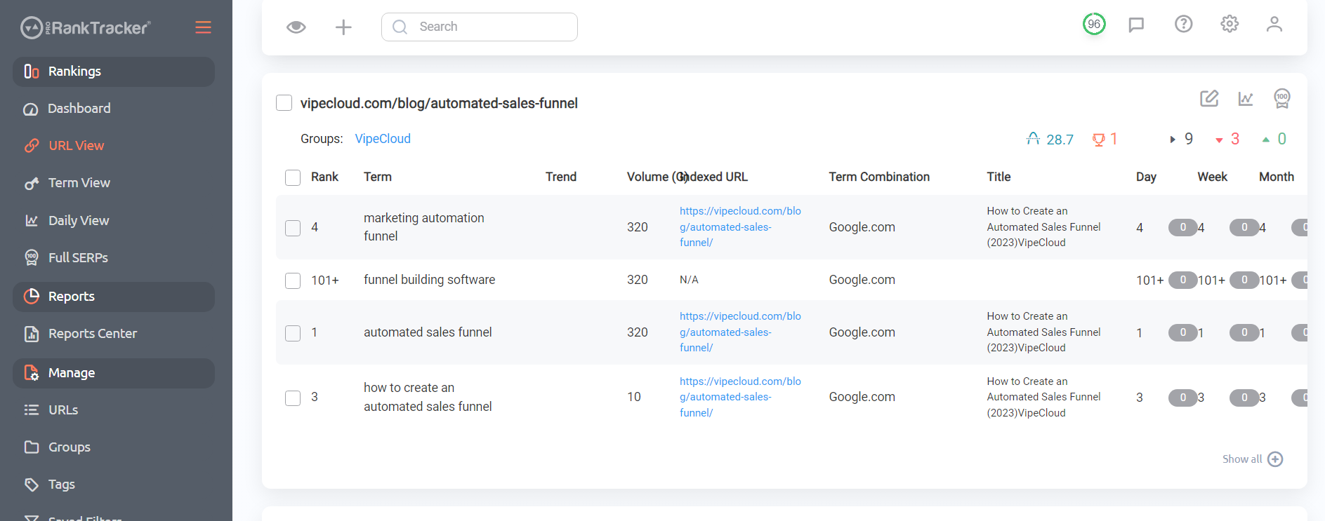Open the chat messages icon
The width and height of the screenshot is (1325, 521).
(1136, 25)
